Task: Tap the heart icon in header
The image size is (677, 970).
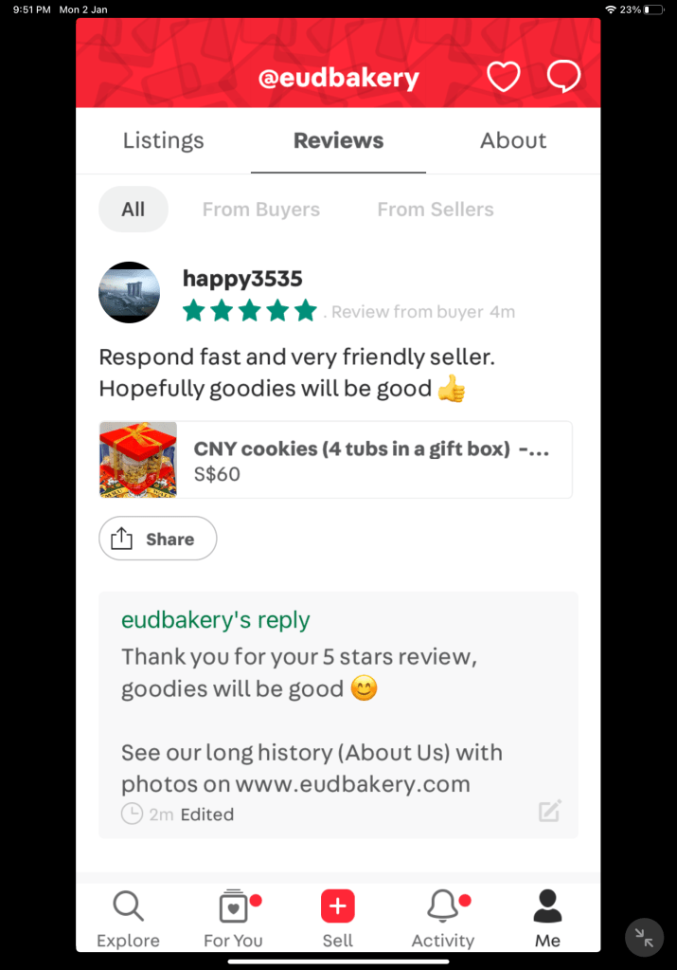Action: click(x=504, y=77)
